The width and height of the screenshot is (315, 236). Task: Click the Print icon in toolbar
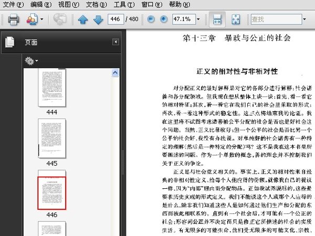click(x=14, y=19)
